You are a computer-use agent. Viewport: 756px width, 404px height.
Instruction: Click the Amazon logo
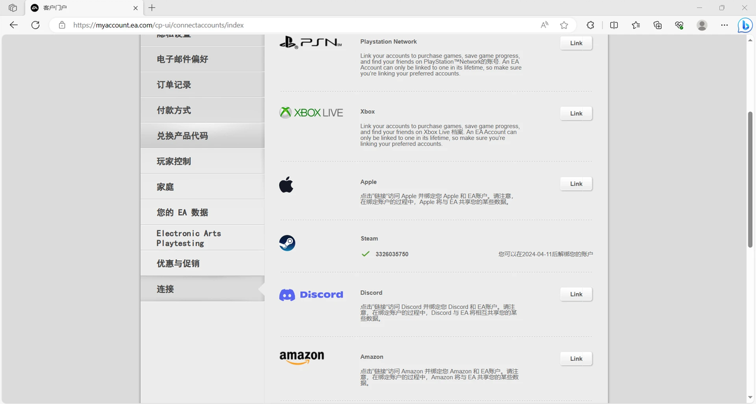(x=302, y=358)
